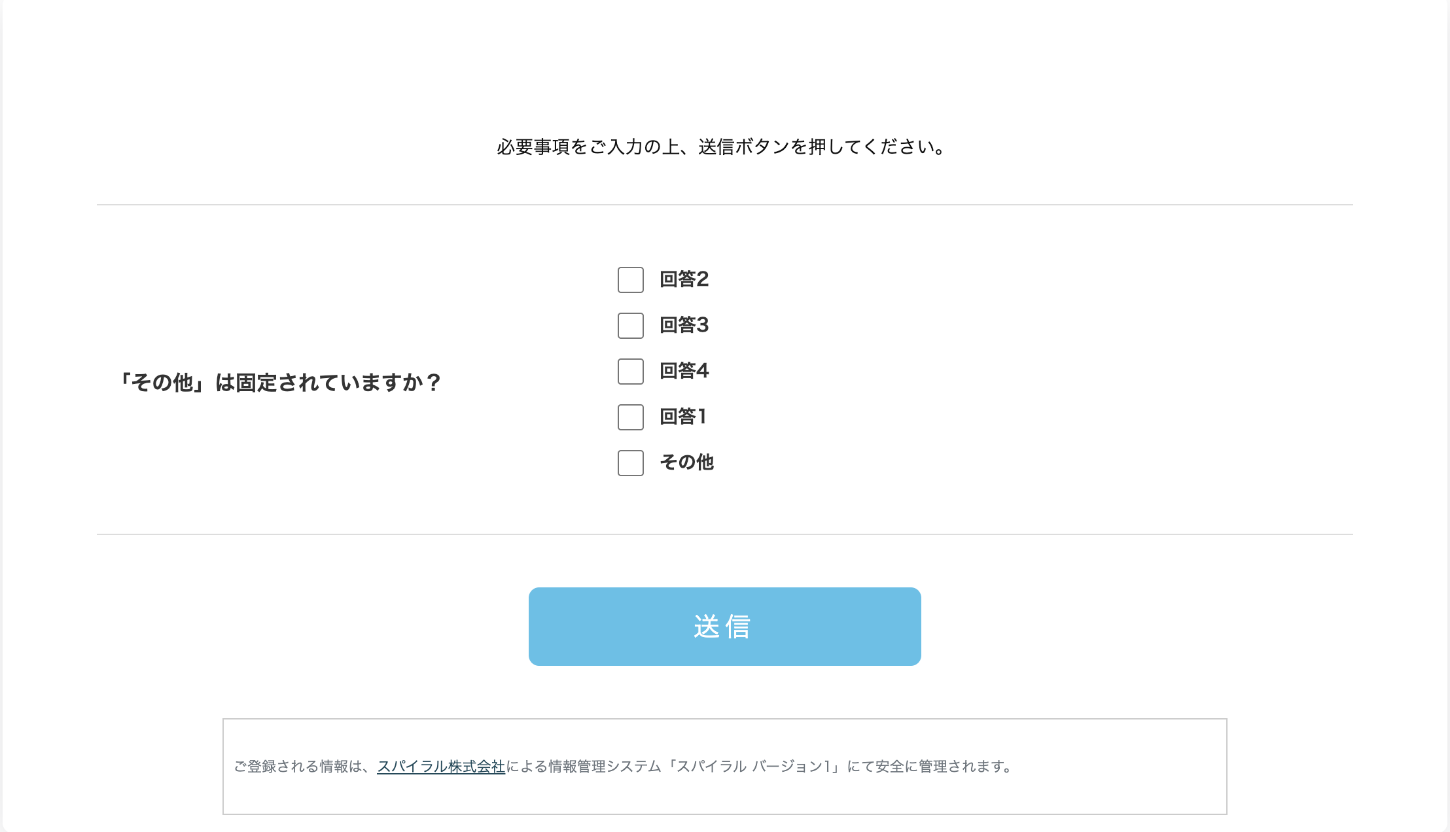The height and width of the screenshot is (832, 1450).
Task: Click the 回答4 option label text
Action: (684, 371)
